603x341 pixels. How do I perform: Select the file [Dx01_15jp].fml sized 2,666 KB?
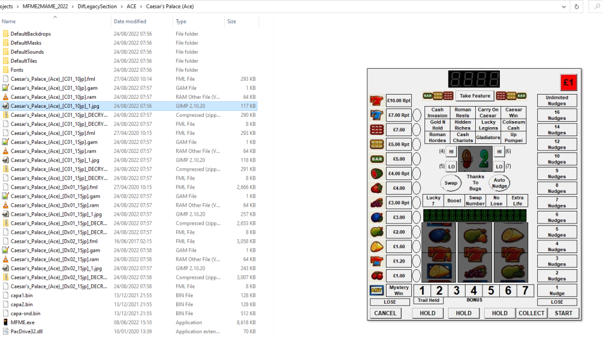click(54, 187)
